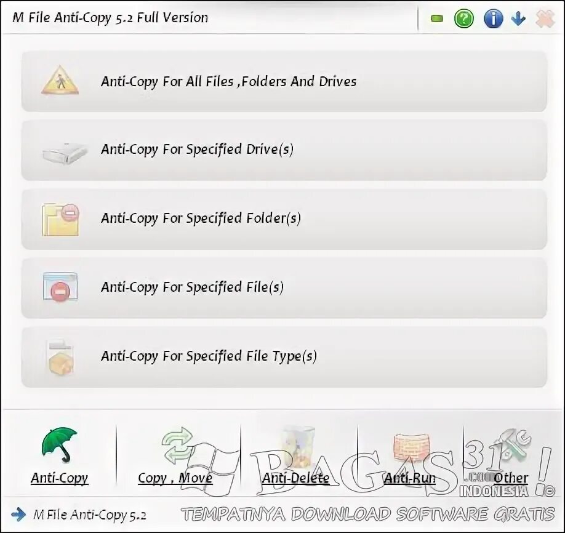Click the faded red X close icon
Image resolution: width=565 pixels, height=533 pixels.
[x=545, y=18]
